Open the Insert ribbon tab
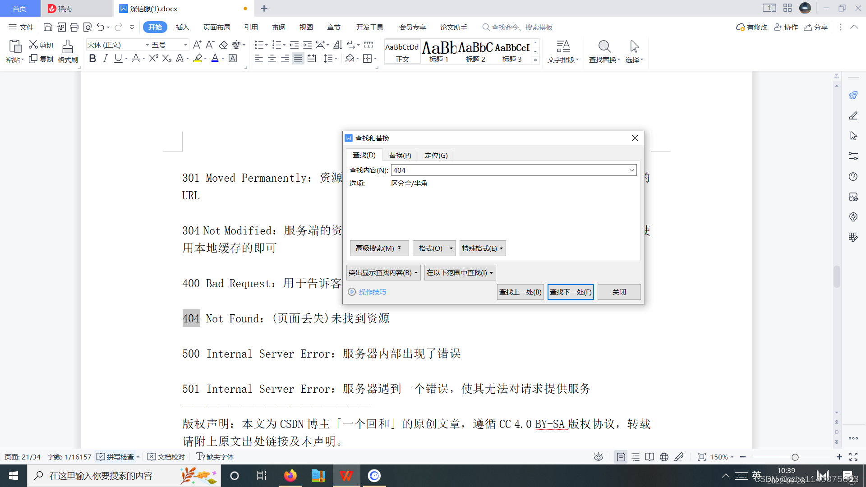This screenshot has height=487, width=866. (x=182, y=28)
